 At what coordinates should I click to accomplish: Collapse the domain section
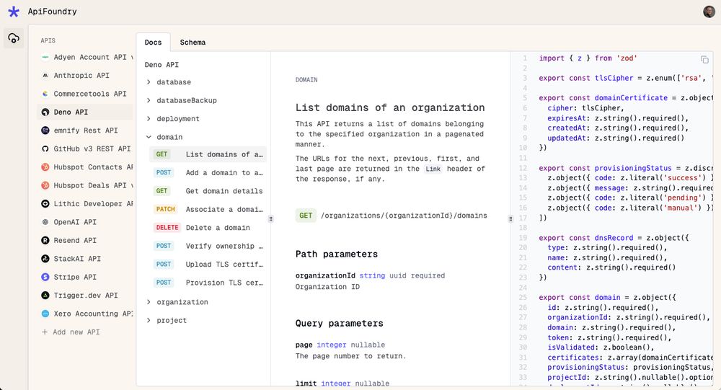tap(149, 137)
